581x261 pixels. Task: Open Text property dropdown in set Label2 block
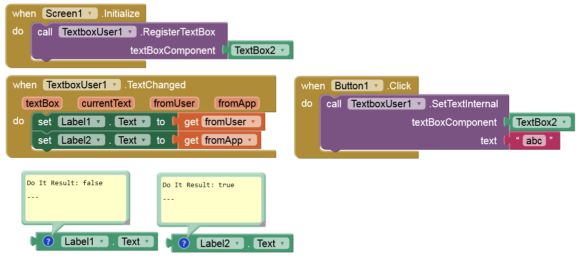(132, 140)
